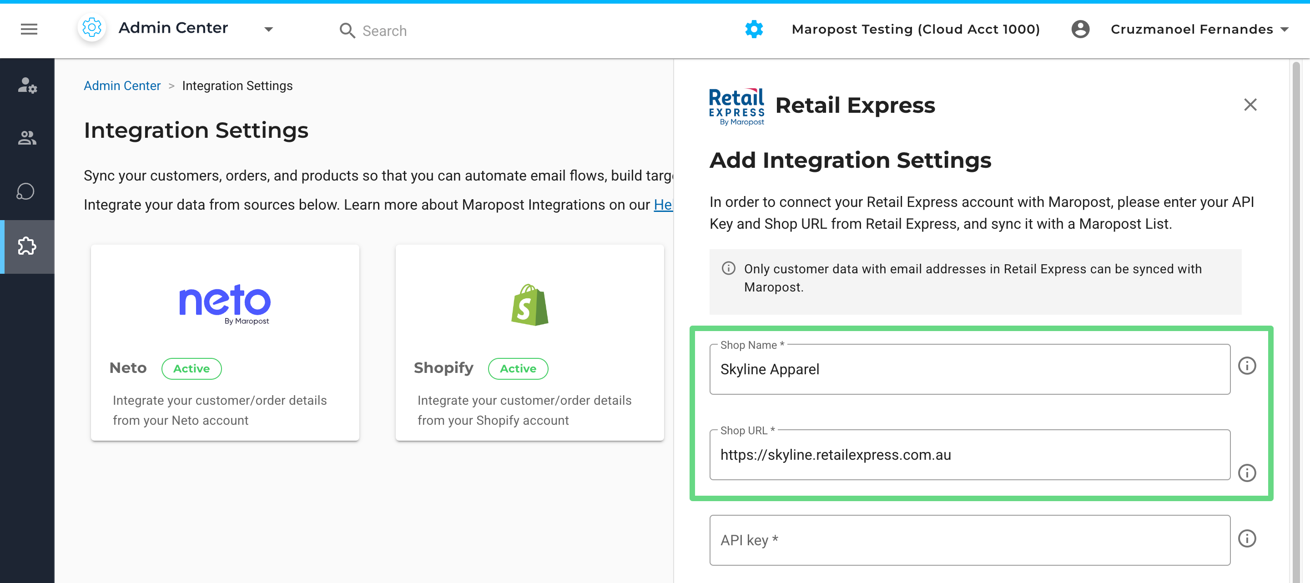The width and height of the screenshot is (1310, 583).
Task: Click the API key input field
Action: (x=969, y=540)
